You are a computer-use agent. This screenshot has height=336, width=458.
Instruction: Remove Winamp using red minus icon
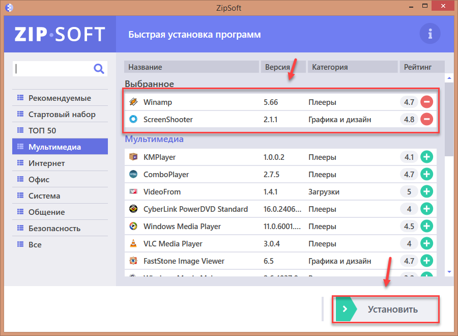(x=426, y=102)
